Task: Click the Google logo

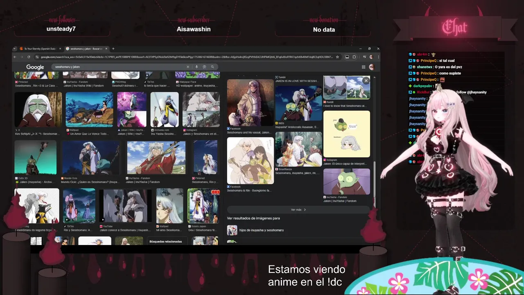Action: [x=35, y=67]
